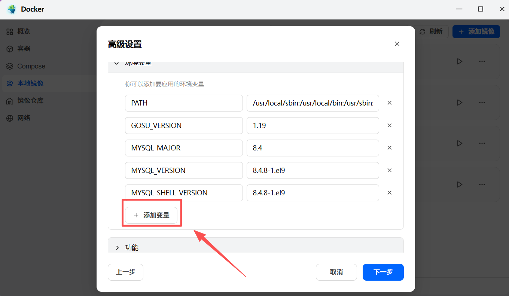Remove the MYSQL_MAJOR variable
509x296 pixels.
tap(389, 148)
